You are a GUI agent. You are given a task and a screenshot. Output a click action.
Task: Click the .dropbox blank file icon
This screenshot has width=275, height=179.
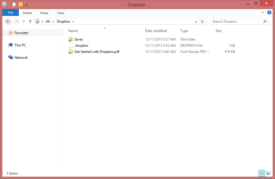(71, 45)
